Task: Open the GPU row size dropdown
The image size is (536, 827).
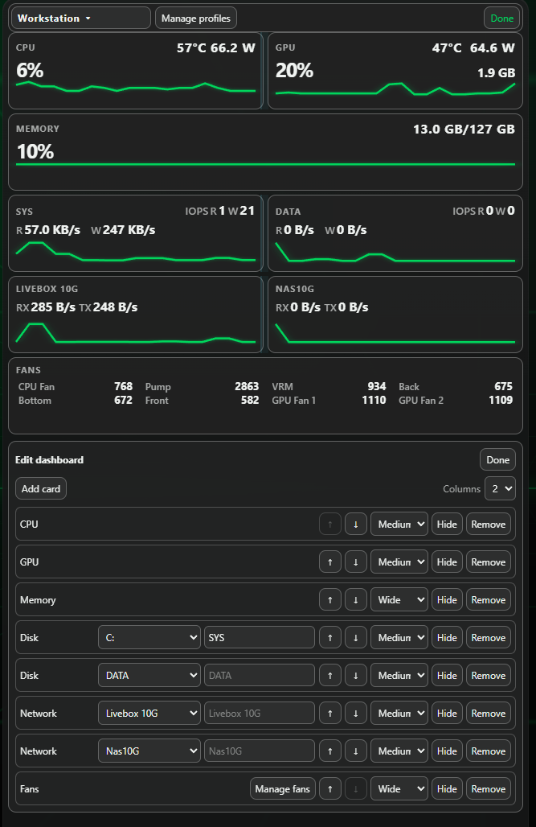Action: pos(399,562)
